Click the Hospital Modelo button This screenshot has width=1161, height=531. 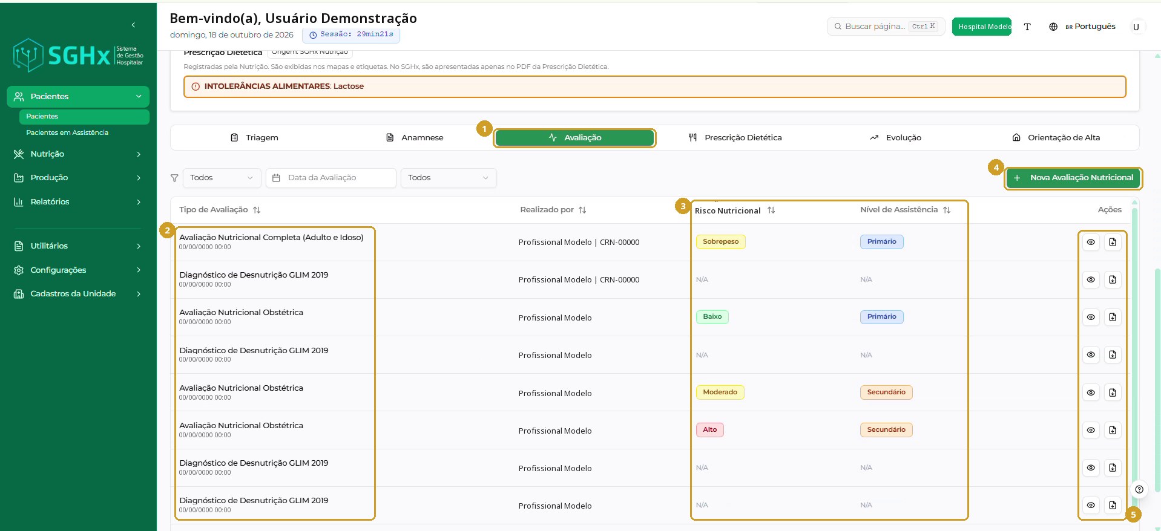[982, 27]
